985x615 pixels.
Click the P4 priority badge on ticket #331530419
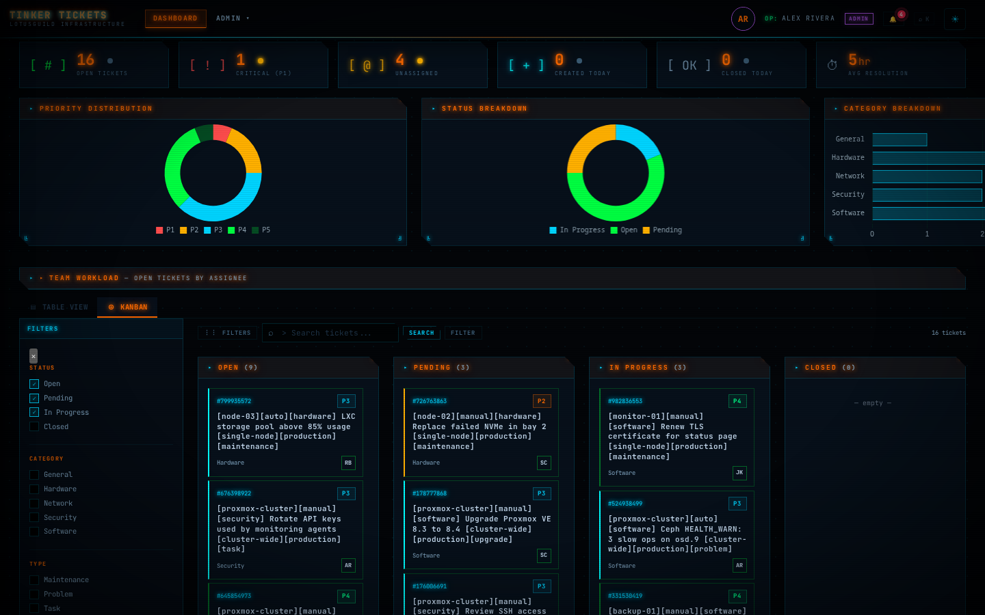[737, 596]
